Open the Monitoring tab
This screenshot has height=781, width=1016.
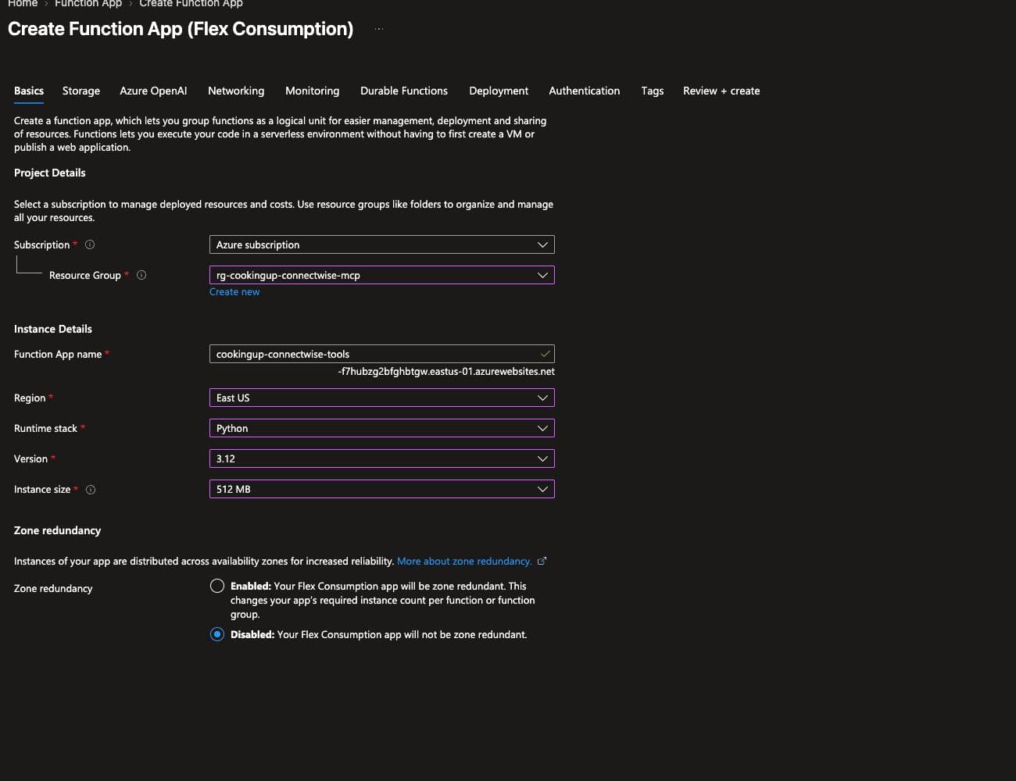coord(313,91)
